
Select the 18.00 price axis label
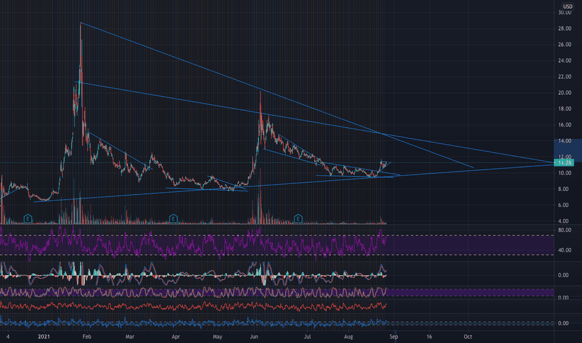[x=565, y=109]
